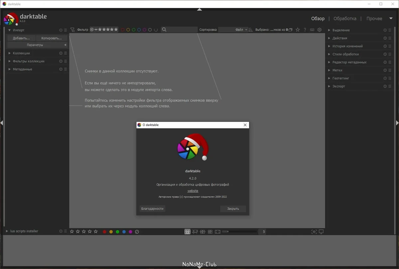Click the search magnifier in filter bar
Viewport: 399px width, 269px height.
point(164,30)
